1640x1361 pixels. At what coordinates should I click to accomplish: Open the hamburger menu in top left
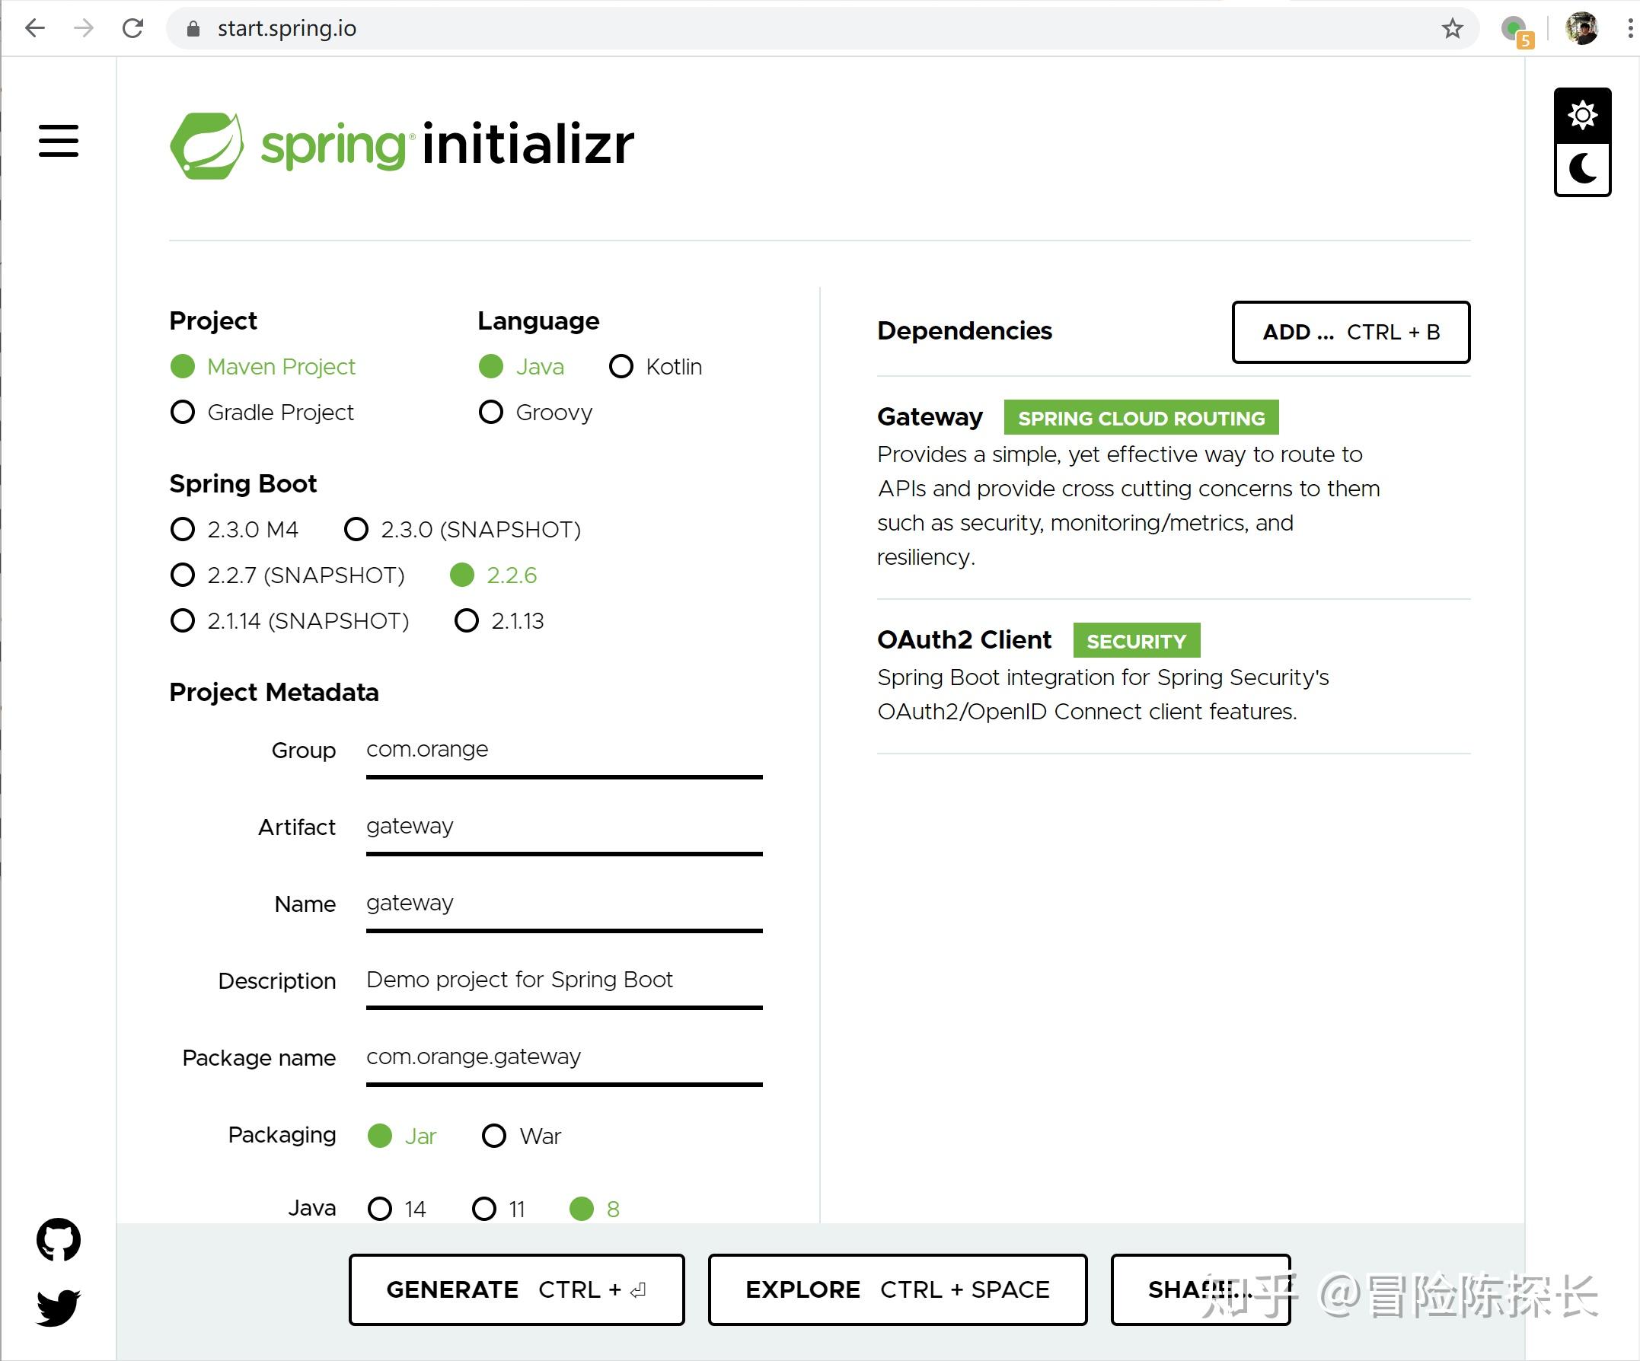59,142
